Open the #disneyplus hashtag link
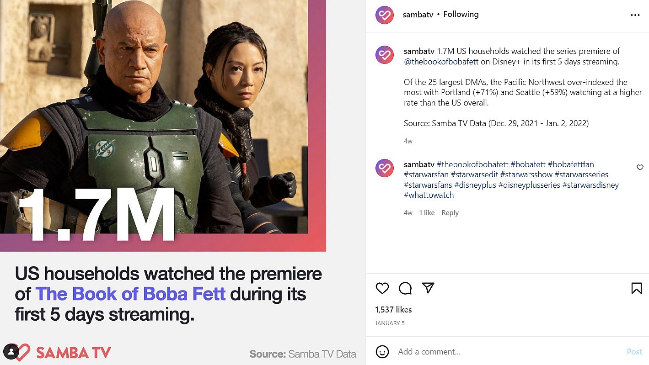649x365 pixels. point(475,185)
